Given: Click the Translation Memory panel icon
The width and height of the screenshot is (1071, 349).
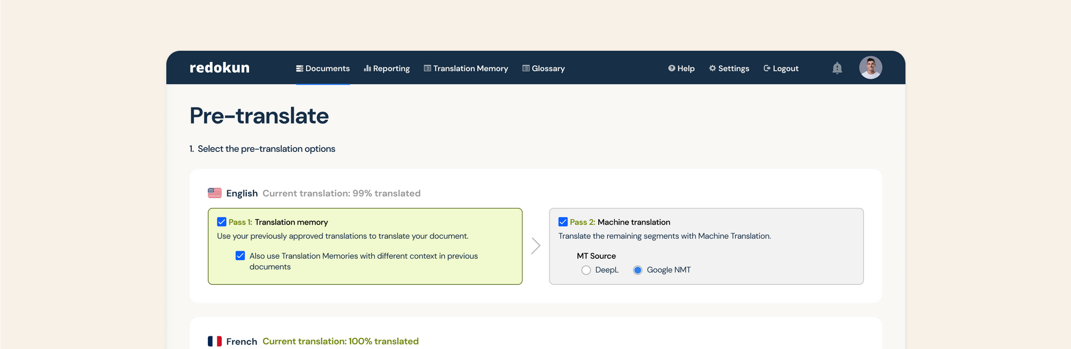Looking at the screenshot, I should (427, 68).
